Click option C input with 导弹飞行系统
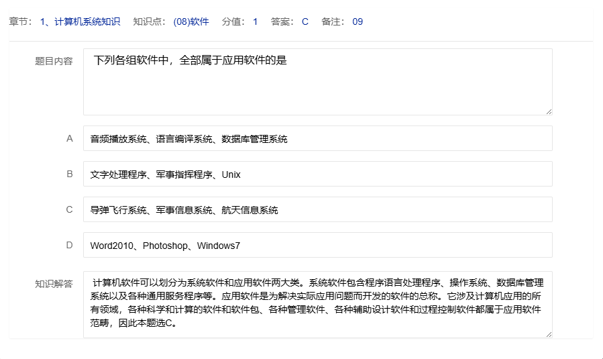This screenshot has height=359, width=603. click(317, 210)
